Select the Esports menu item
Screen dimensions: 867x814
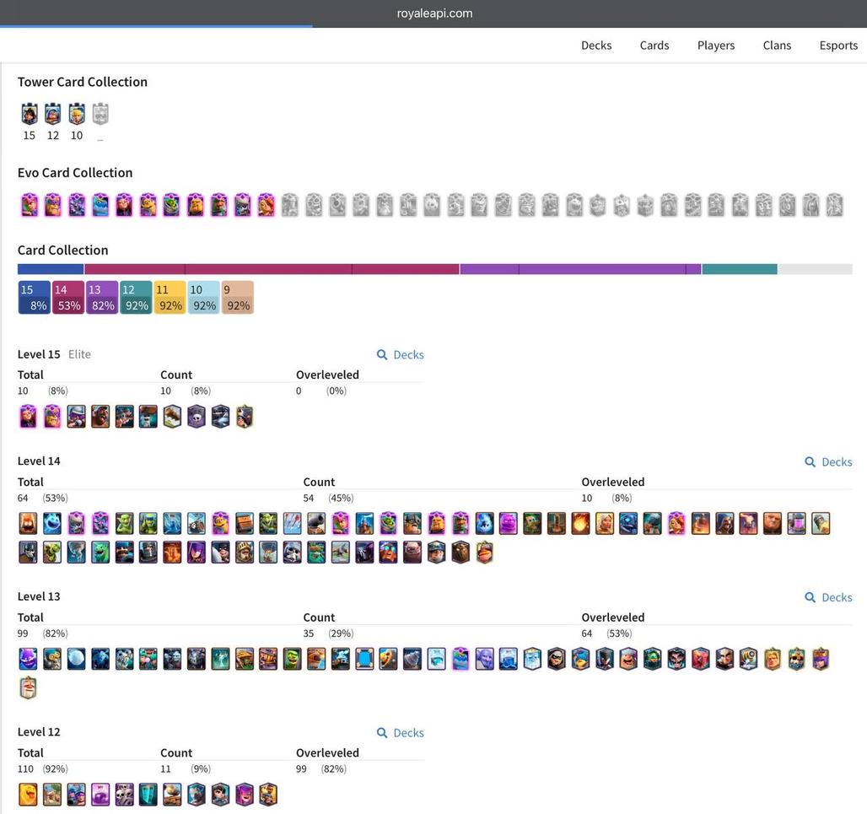coord(838,46)
